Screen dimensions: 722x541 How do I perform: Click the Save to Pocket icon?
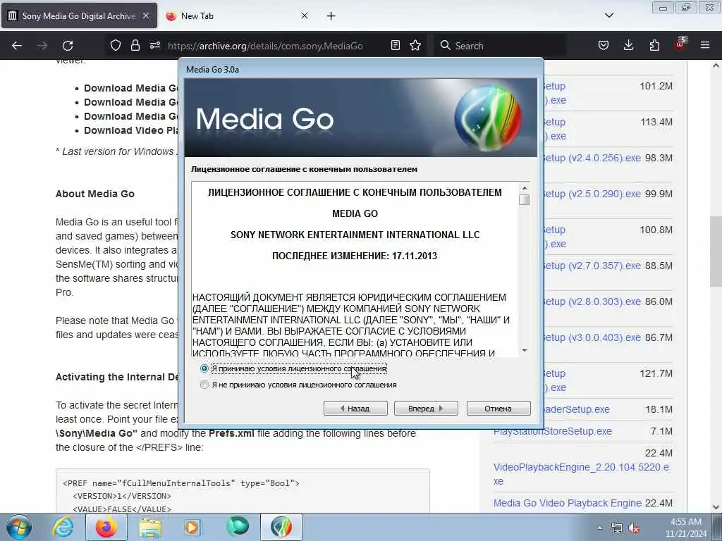pyautogui.click(x=604, y=46)
